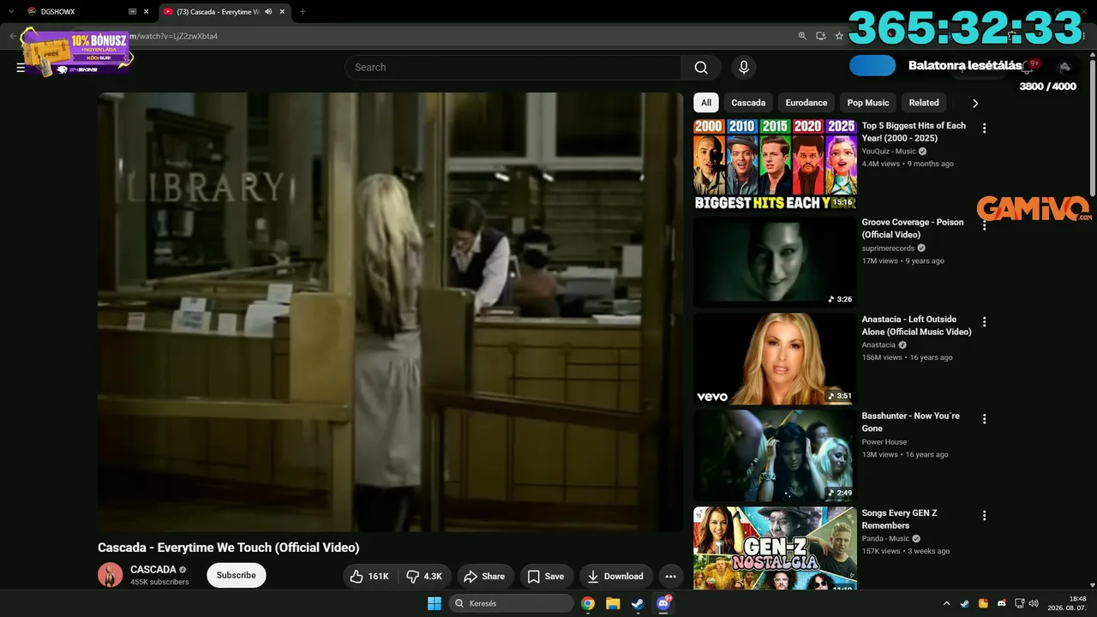Subscribe to the CASCADA channel

(x=237, y=576)
